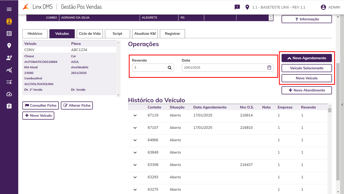Collapse the Novo Agendamento options
344x194 pixels.
pyautogui.click(x=307, y=58)
